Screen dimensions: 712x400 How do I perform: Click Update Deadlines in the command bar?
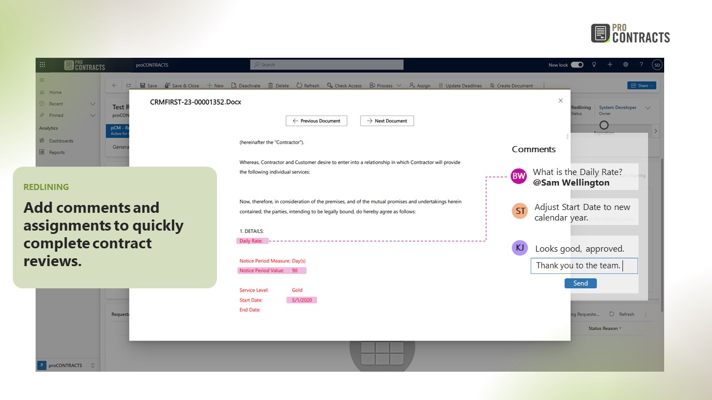tap(460, 86)
